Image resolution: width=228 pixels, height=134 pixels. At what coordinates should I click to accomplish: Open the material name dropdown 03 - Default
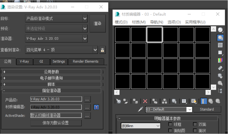[169, 109]
